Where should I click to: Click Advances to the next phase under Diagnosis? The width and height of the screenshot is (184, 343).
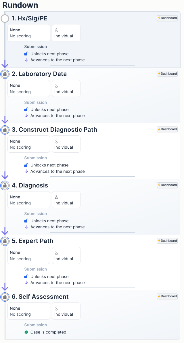(x=57, y=227)
